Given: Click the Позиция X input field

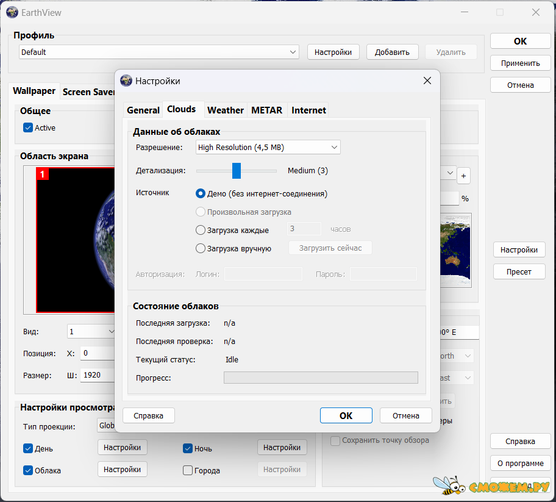Looking at the screenshot, I should pyautogui.click(x=98, y=353).
